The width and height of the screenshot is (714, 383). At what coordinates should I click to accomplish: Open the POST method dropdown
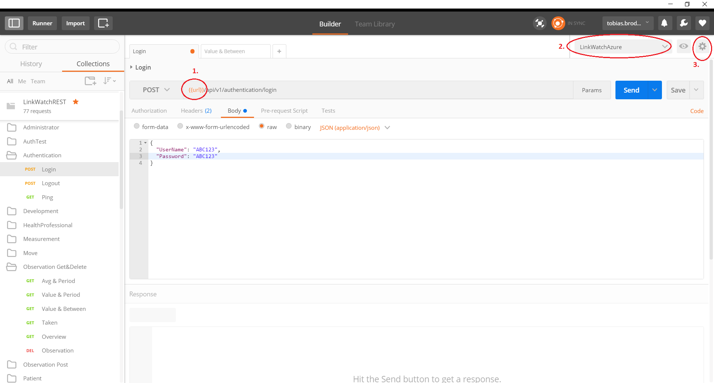coord(156,90)
